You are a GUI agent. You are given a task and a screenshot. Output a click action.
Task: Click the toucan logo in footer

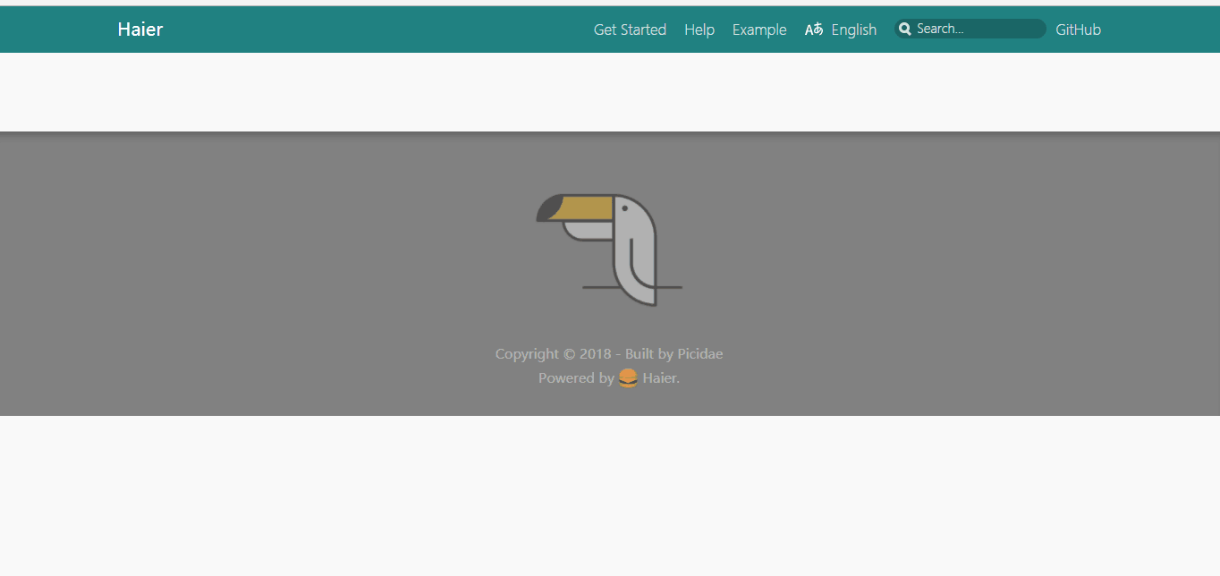[609, 250]
